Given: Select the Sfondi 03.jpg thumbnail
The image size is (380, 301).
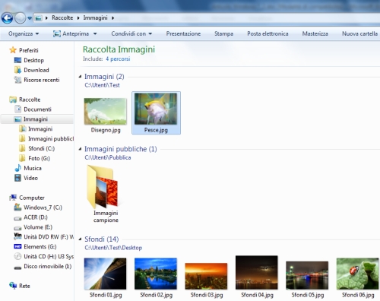Looking at the screenshot, I should 206,280.
